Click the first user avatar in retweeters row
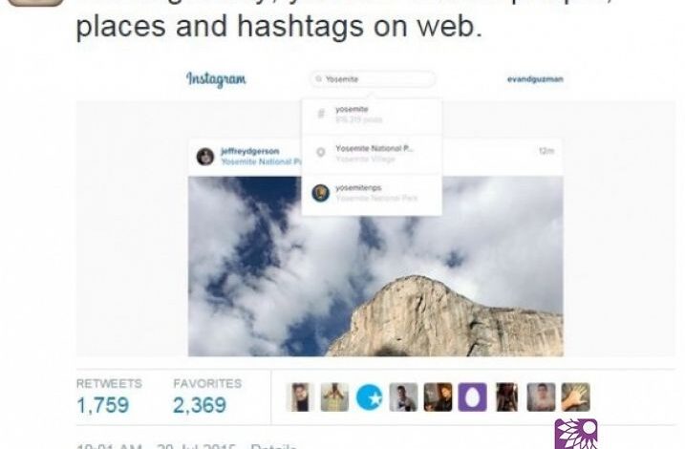The width and height of the screenshot is (685, 449). coord(301,397)
